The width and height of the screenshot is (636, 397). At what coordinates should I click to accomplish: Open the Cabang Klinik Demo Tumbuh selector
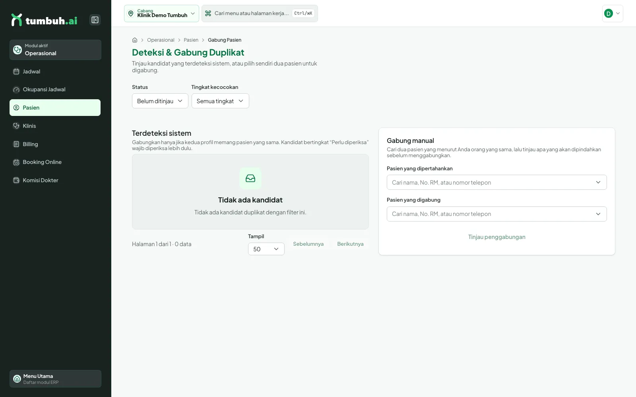pyautogui.click(x=161, y=13)
